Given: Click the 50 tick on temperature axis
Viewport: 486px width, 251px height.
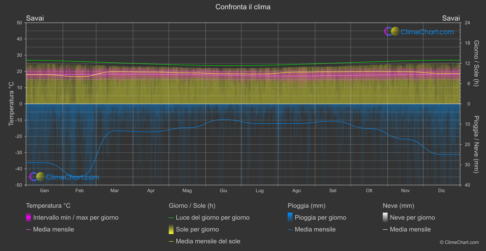Looking at the screenshot, I should 20,23.
